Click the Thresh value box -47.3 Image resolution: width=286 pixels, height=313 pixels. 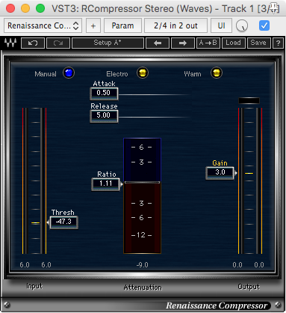tap(64, 222)
